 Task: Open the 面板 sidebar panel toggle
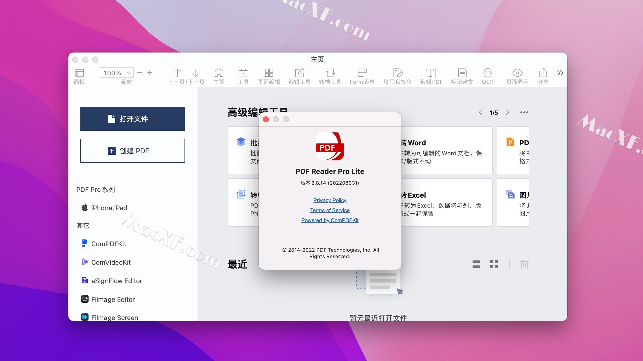[x=79, y=75]
